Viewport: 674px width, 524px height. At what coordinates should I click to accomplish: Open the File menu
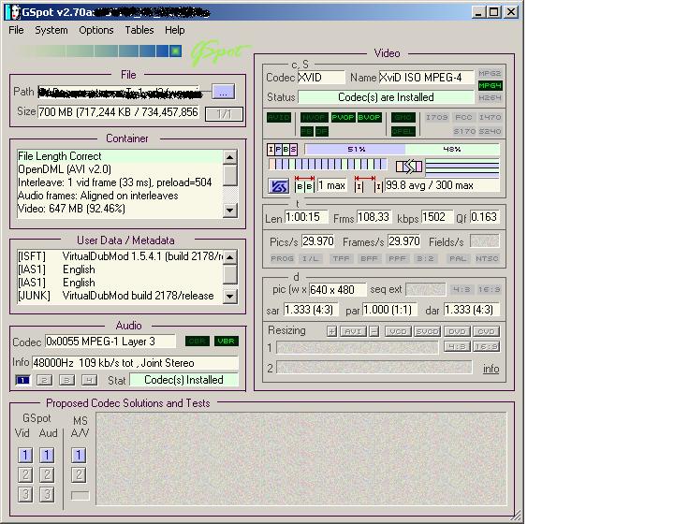[x=16, y=30]
